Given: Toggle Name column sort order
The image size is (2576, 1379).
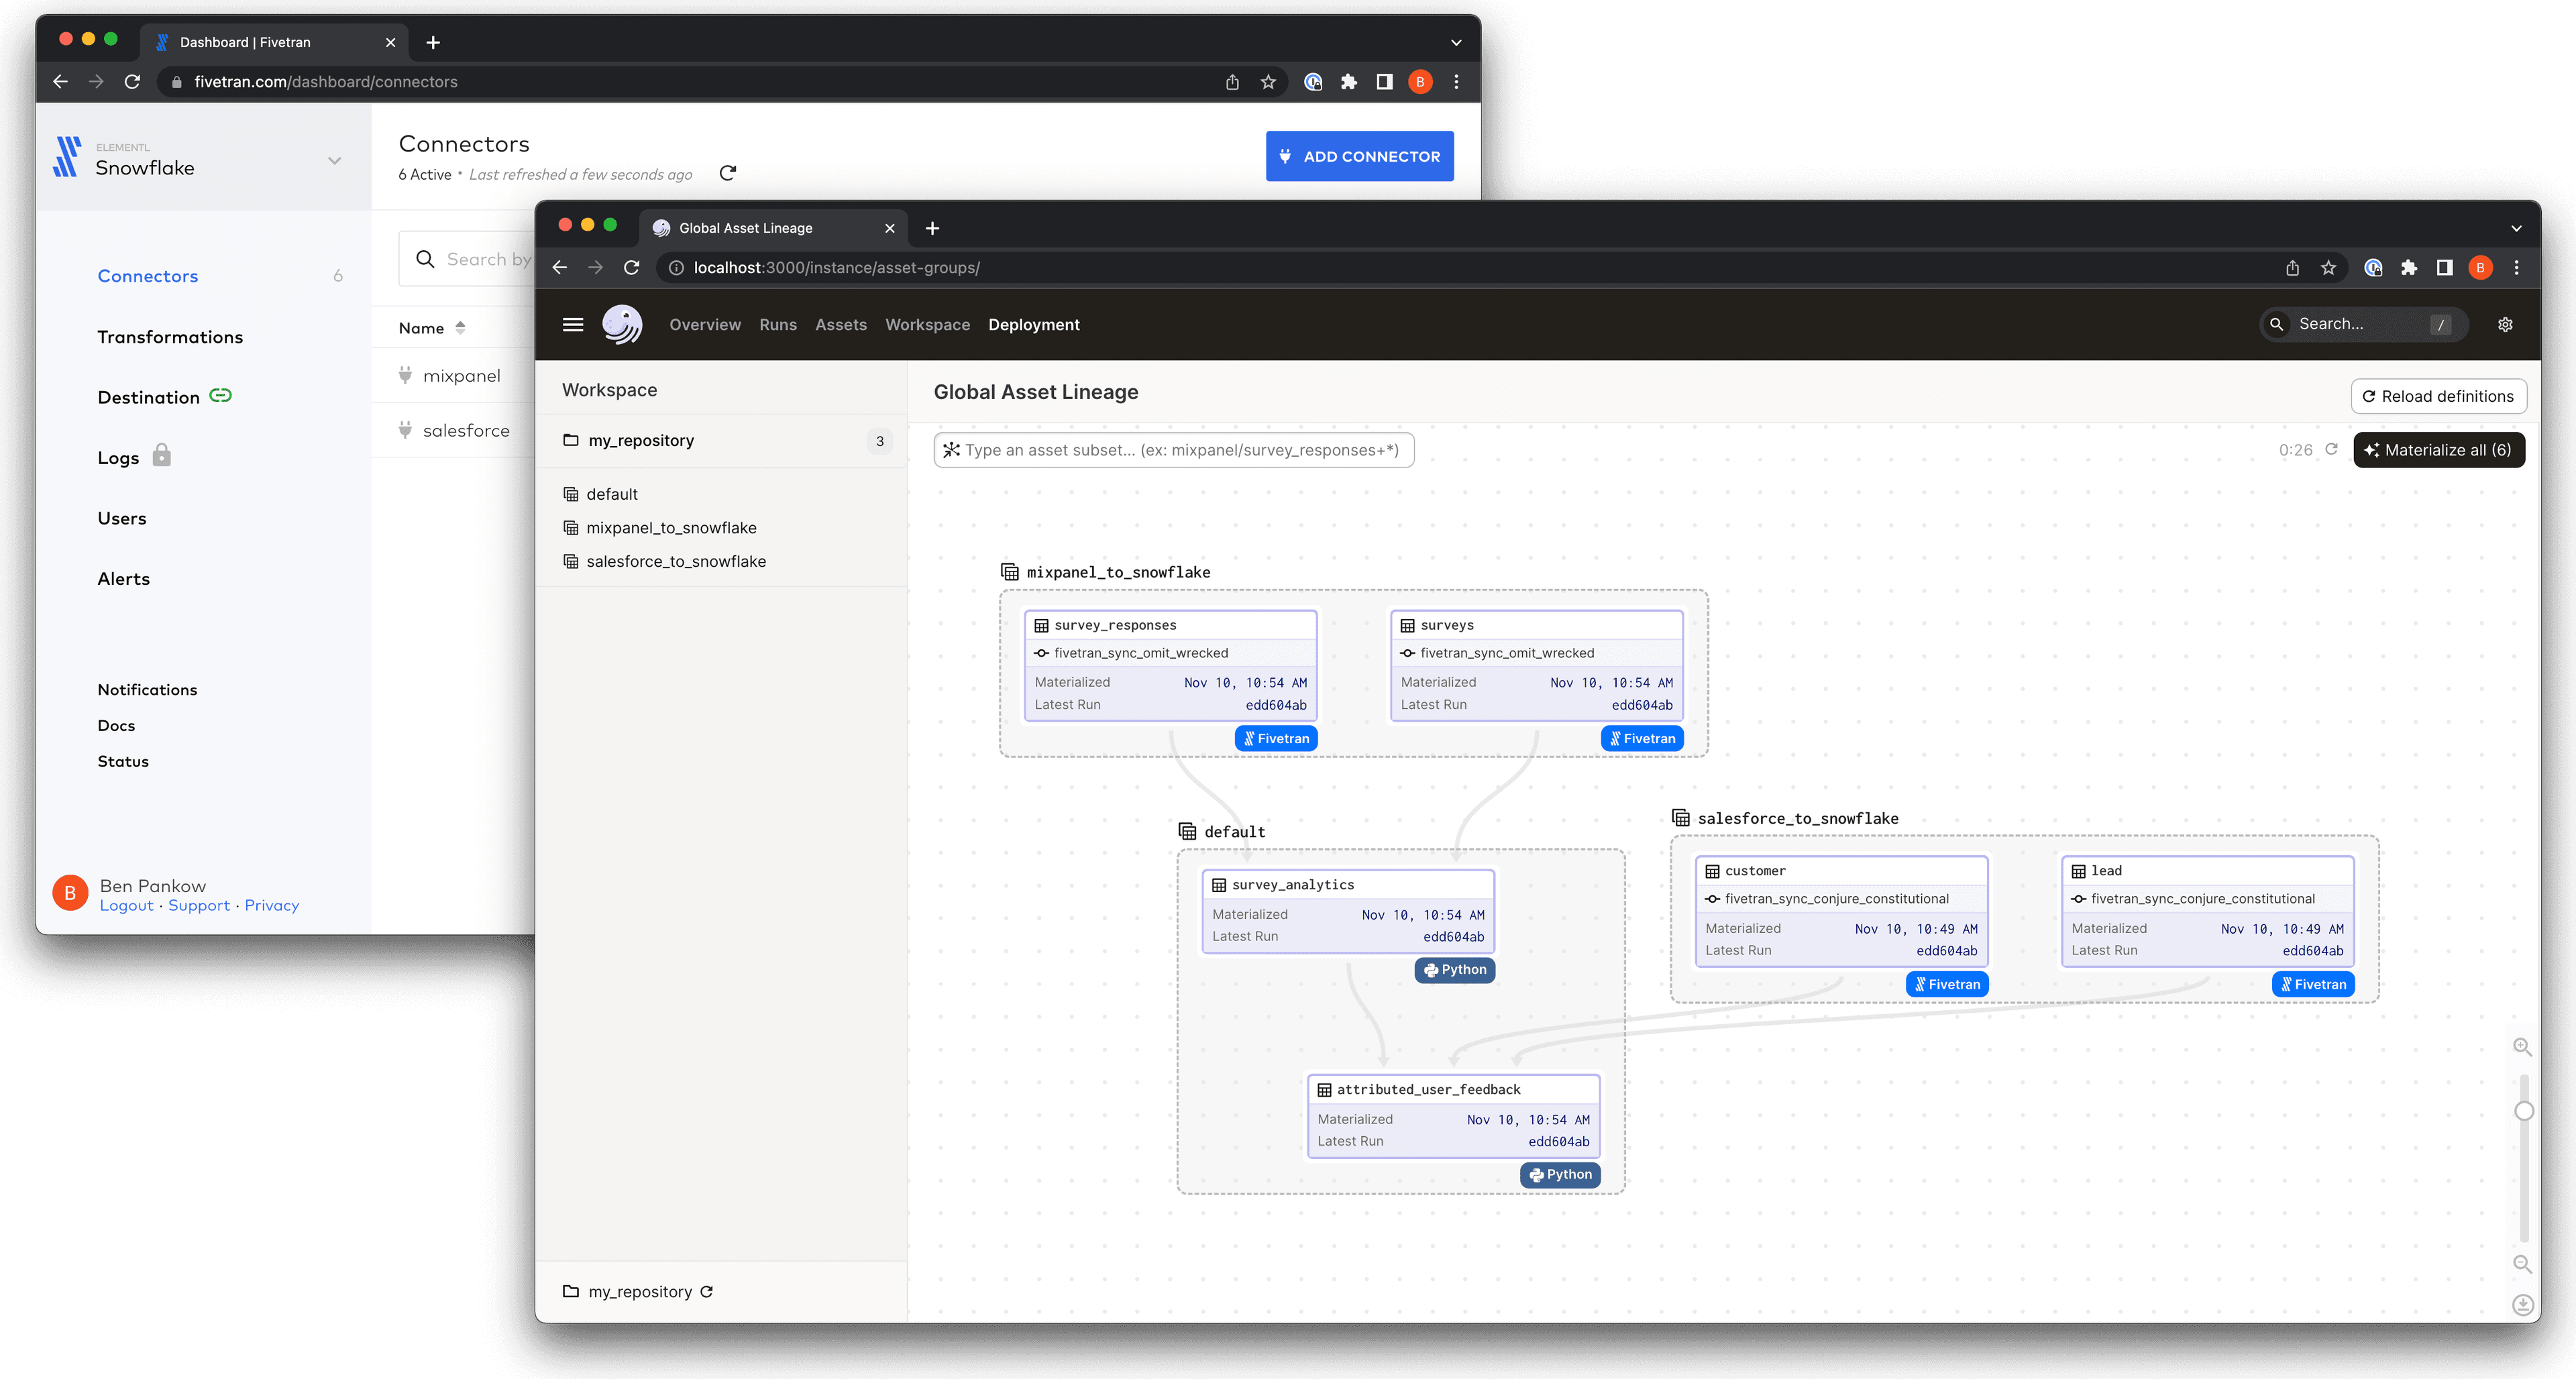Looking at the screenshot, I should [x=460, y=327].
